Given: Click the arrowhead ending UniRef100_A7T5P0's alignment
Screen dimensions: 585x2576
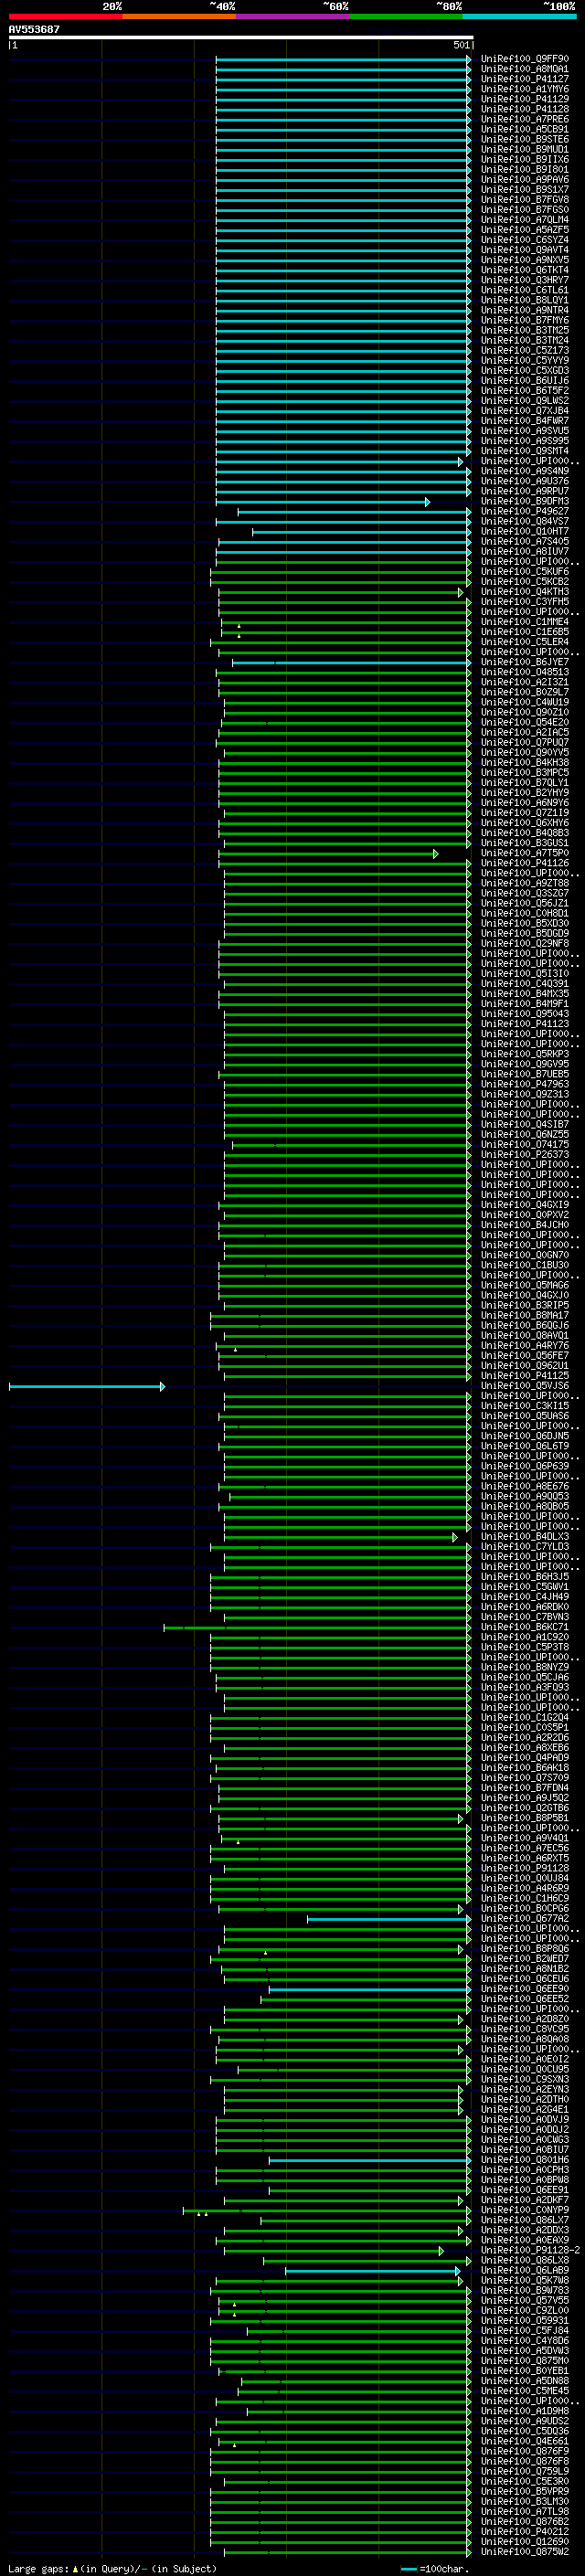Looking at the screenshot, I should pos(435,854).
